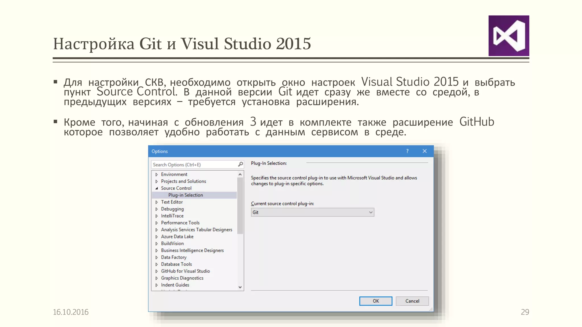Expand the Debugging node arrow

(x=157, y=209)
